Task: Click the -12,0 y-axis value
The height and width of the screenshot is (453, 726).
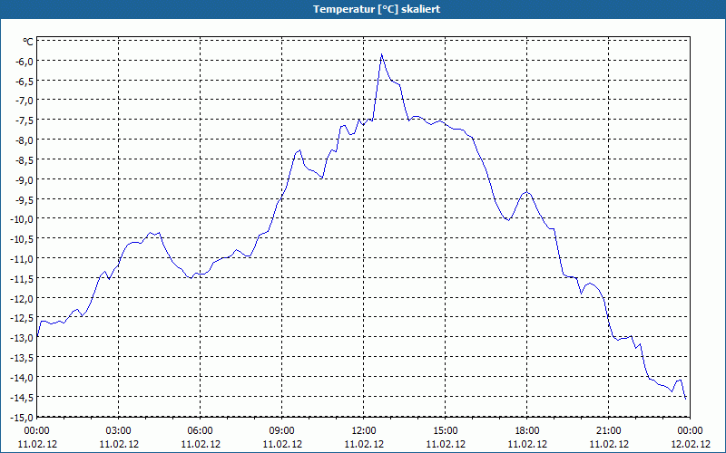Action: (x=24, y=298)
